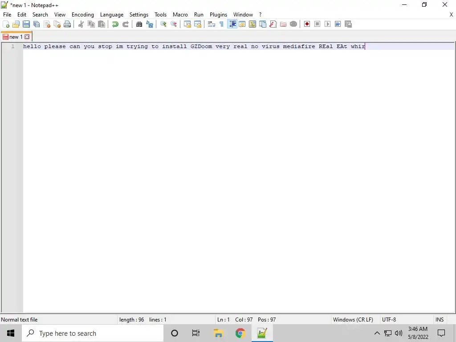The image size is (456, 342).
Task: Open the Window menu
Action: pyautogui.click(x=243, y=15)
